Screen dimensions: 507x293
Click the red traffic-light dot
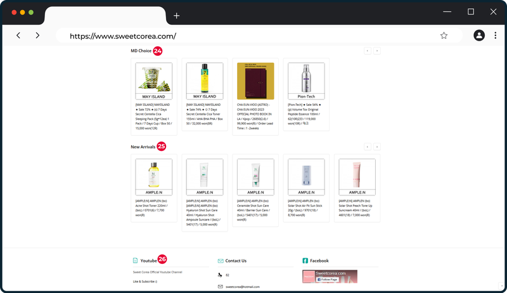pyautogui.click(x=14, y=12)
